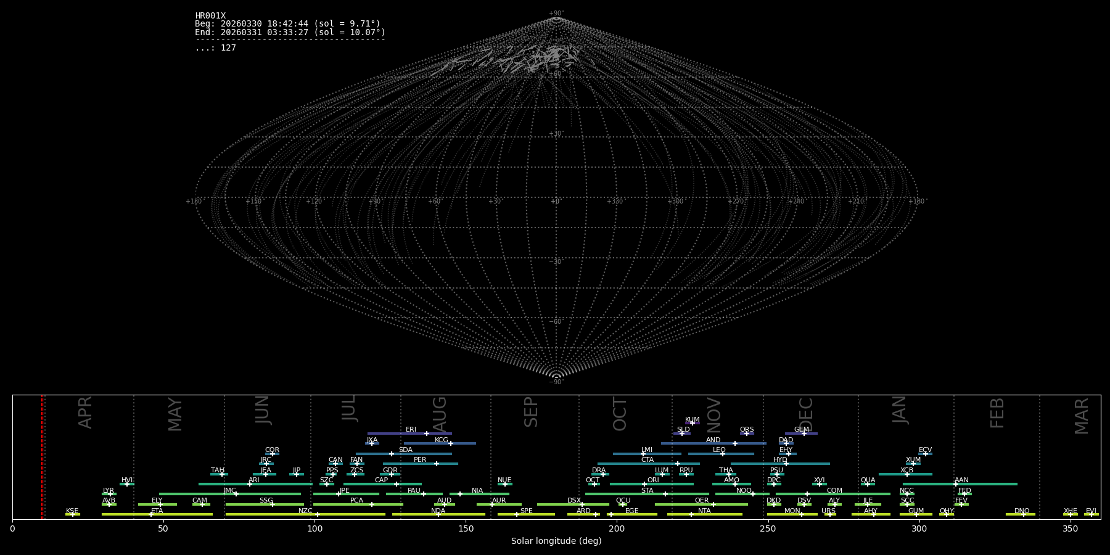Screen dimensions: 1110x555
Task: Click the Solar longitude (deg) axis label
Action: coord(556,541)
